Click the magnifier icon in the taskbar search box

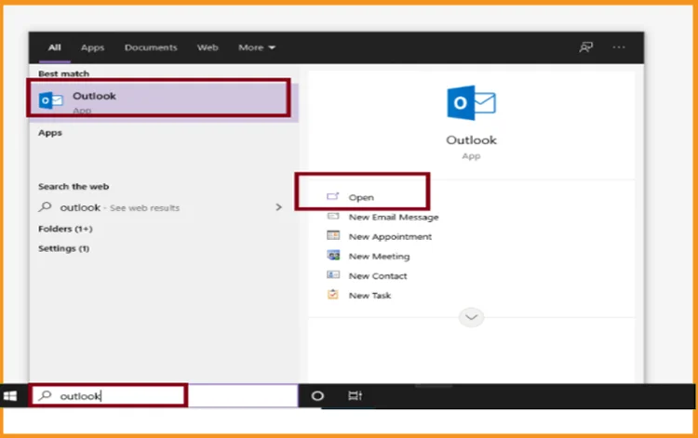[x=45, y=395]
